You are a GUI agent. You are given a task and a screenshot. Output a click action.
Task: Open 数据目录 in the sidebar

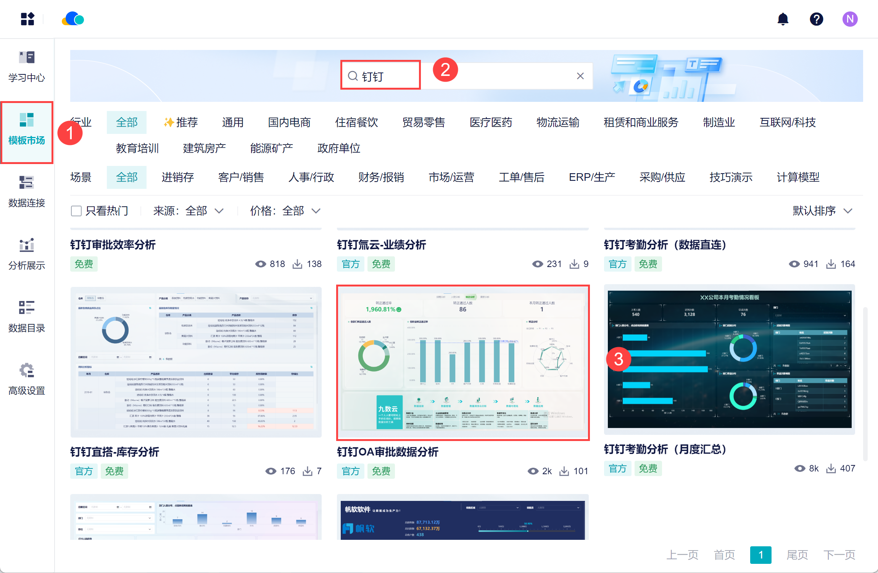coord(27,317)
